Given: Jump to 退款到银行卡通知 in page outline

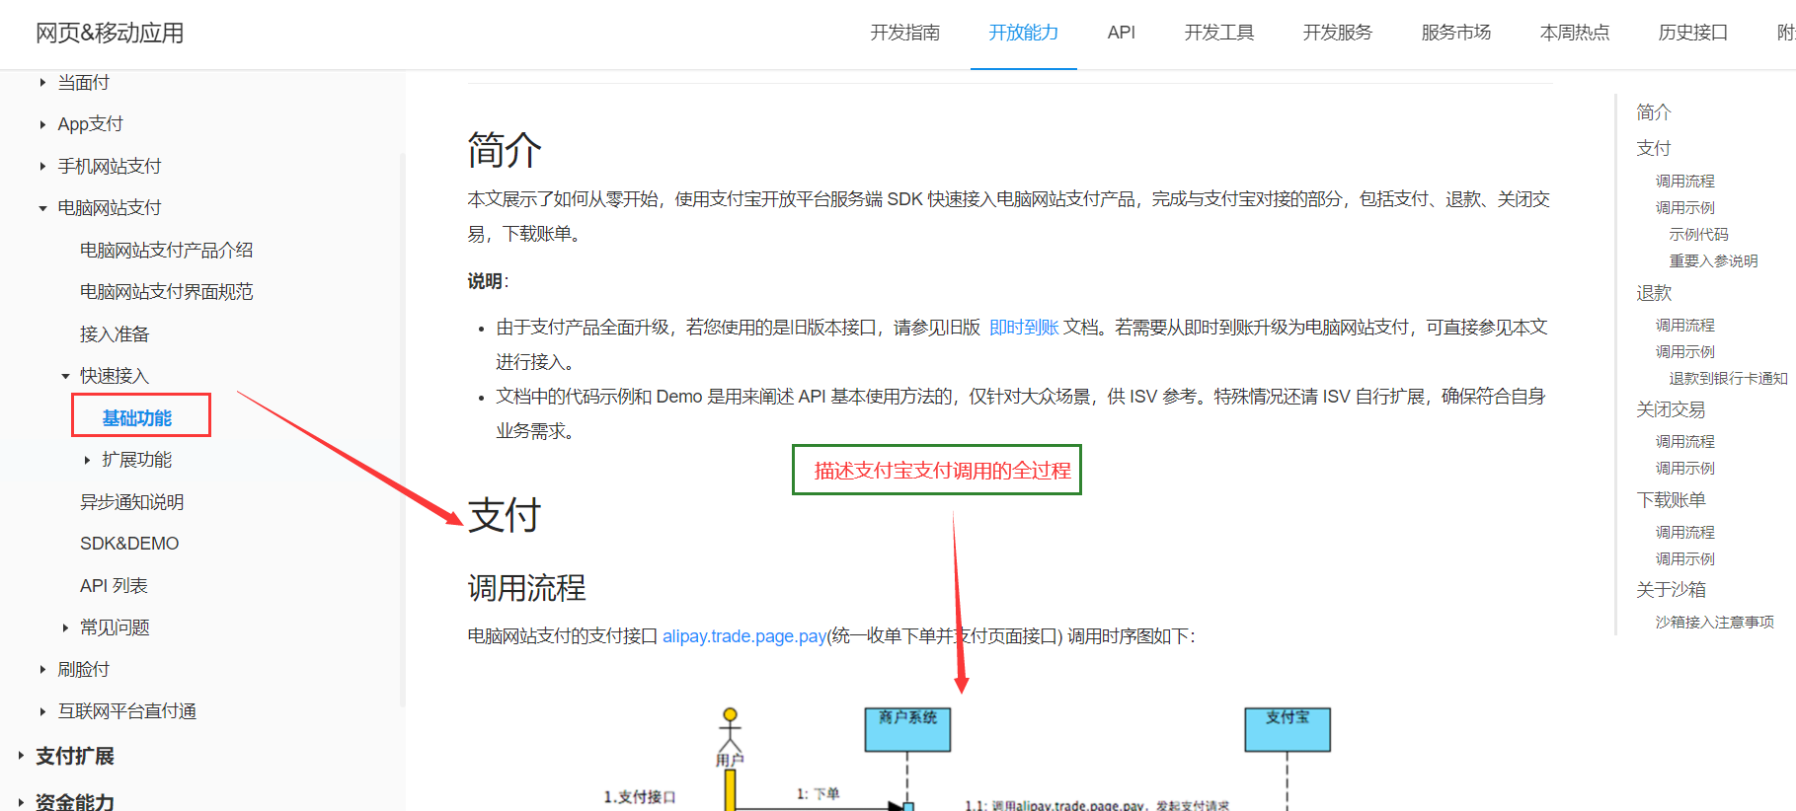Looking at the screenshot, I should pos(1728,378).
